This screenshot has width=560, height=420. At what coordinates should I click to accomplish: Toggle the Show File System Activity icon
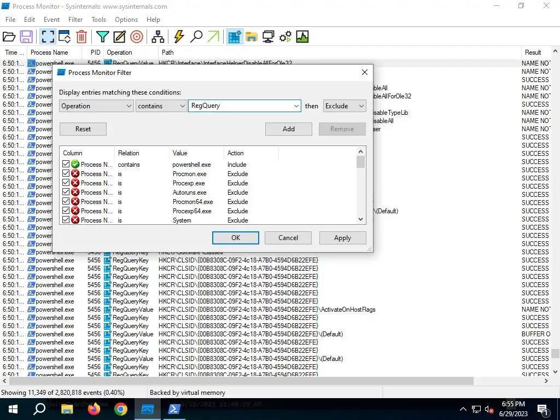point(252,37)
